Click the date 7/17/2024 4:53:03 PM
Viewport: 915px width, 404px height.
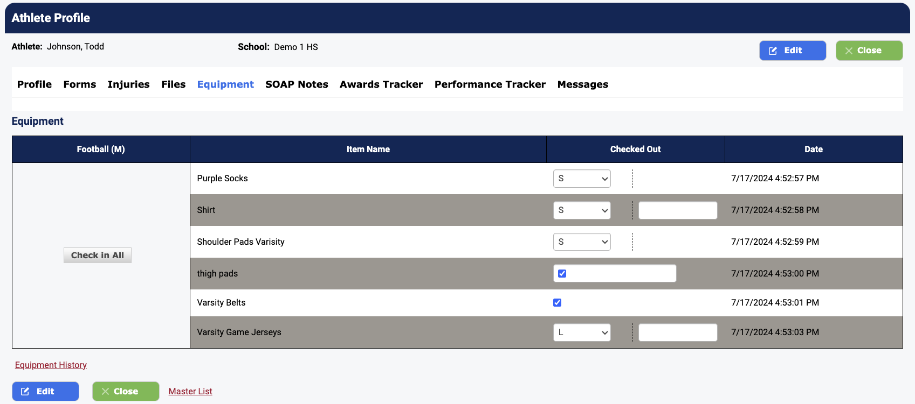[x=775, y=332]
